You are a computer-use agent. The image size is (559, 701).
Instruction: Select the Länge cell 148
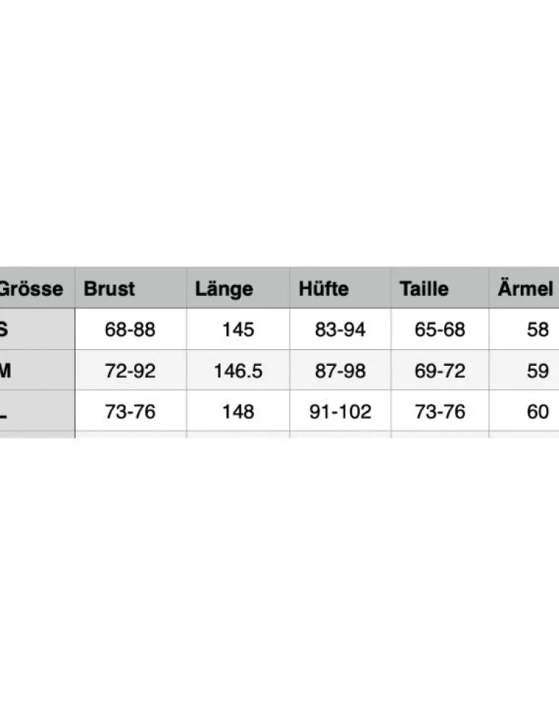(x=238, y=412)
